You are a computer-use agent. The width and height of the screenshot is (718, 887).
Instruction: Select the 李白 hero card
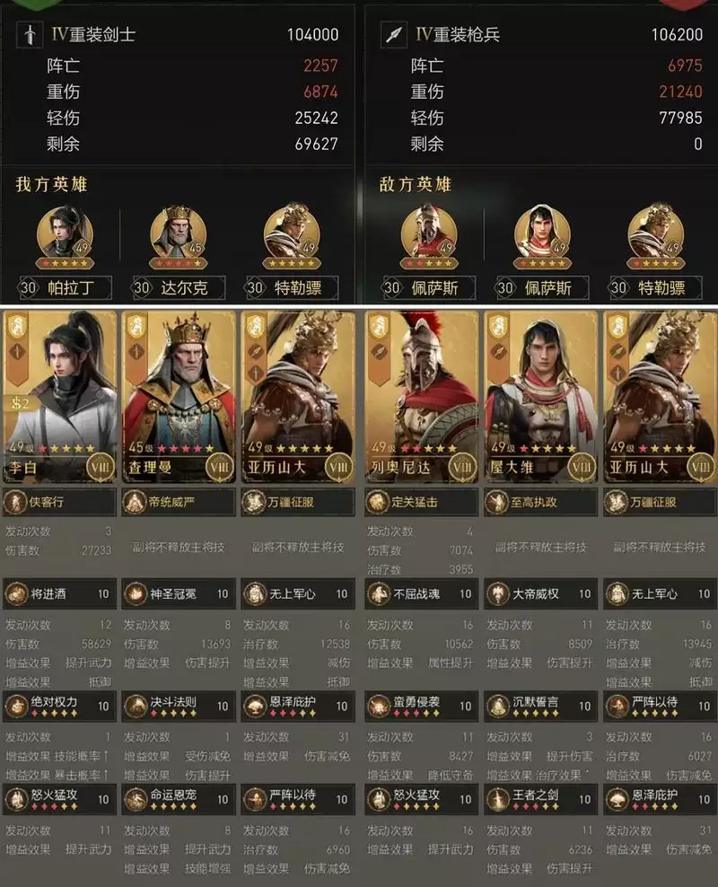tap(60, 397)
